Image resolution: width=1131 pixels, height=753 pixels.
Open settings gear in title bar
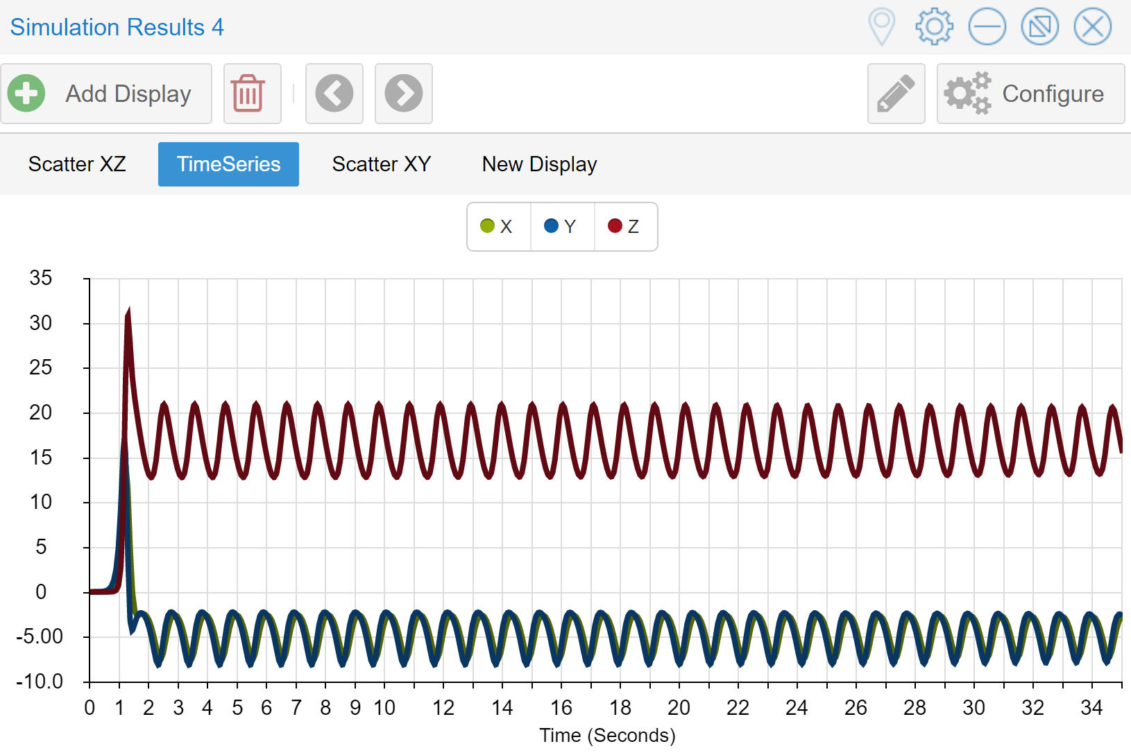[x=934, y=27]
